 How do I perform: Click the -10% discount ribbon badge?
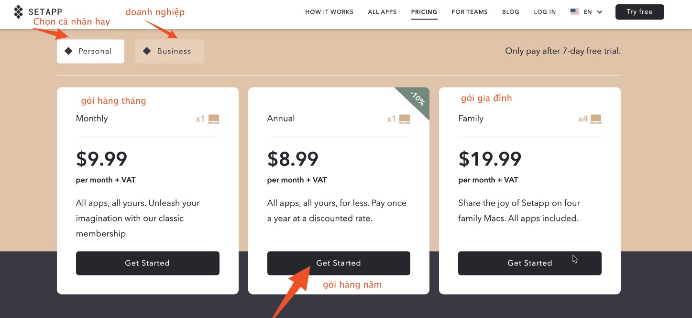(417, 99)
